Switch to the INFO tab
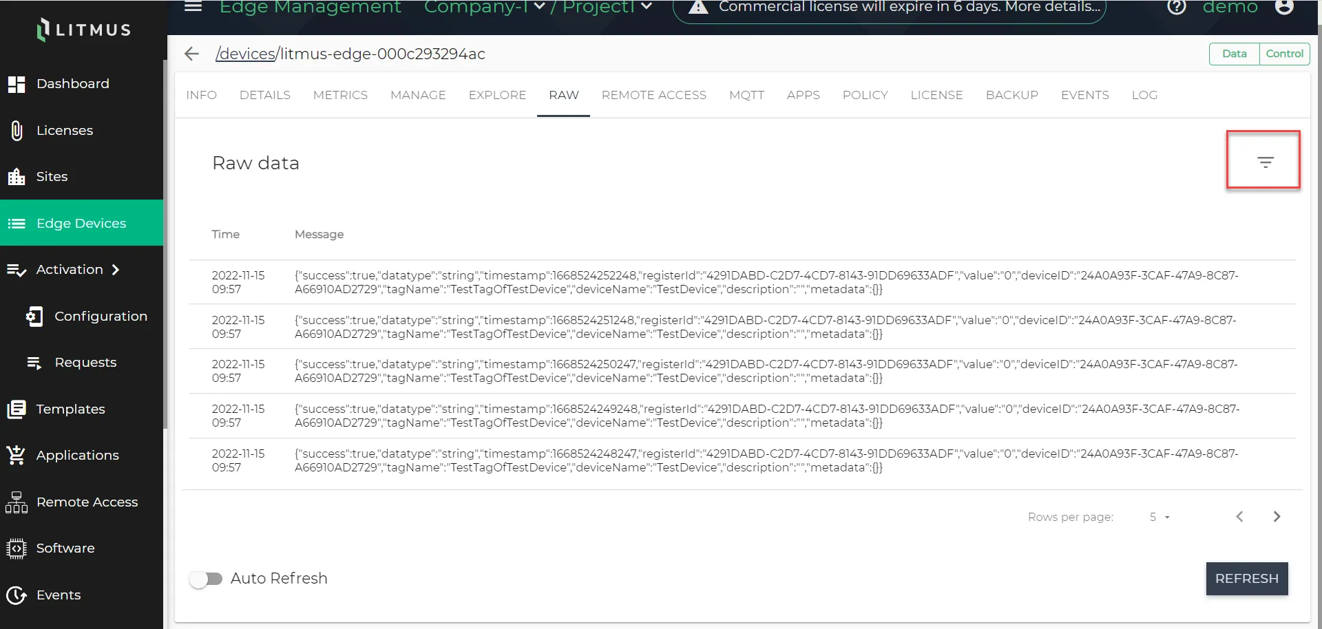The width and height of the screenshot is (1322, 629). click(201, 95)
